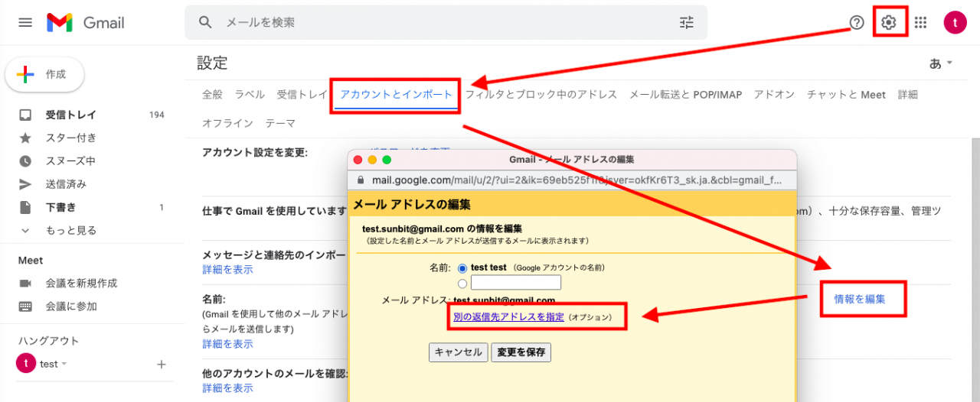Click 詳細を表示 under message import
The height and width of the screenshot is (402, 980).
click(227, 270)
